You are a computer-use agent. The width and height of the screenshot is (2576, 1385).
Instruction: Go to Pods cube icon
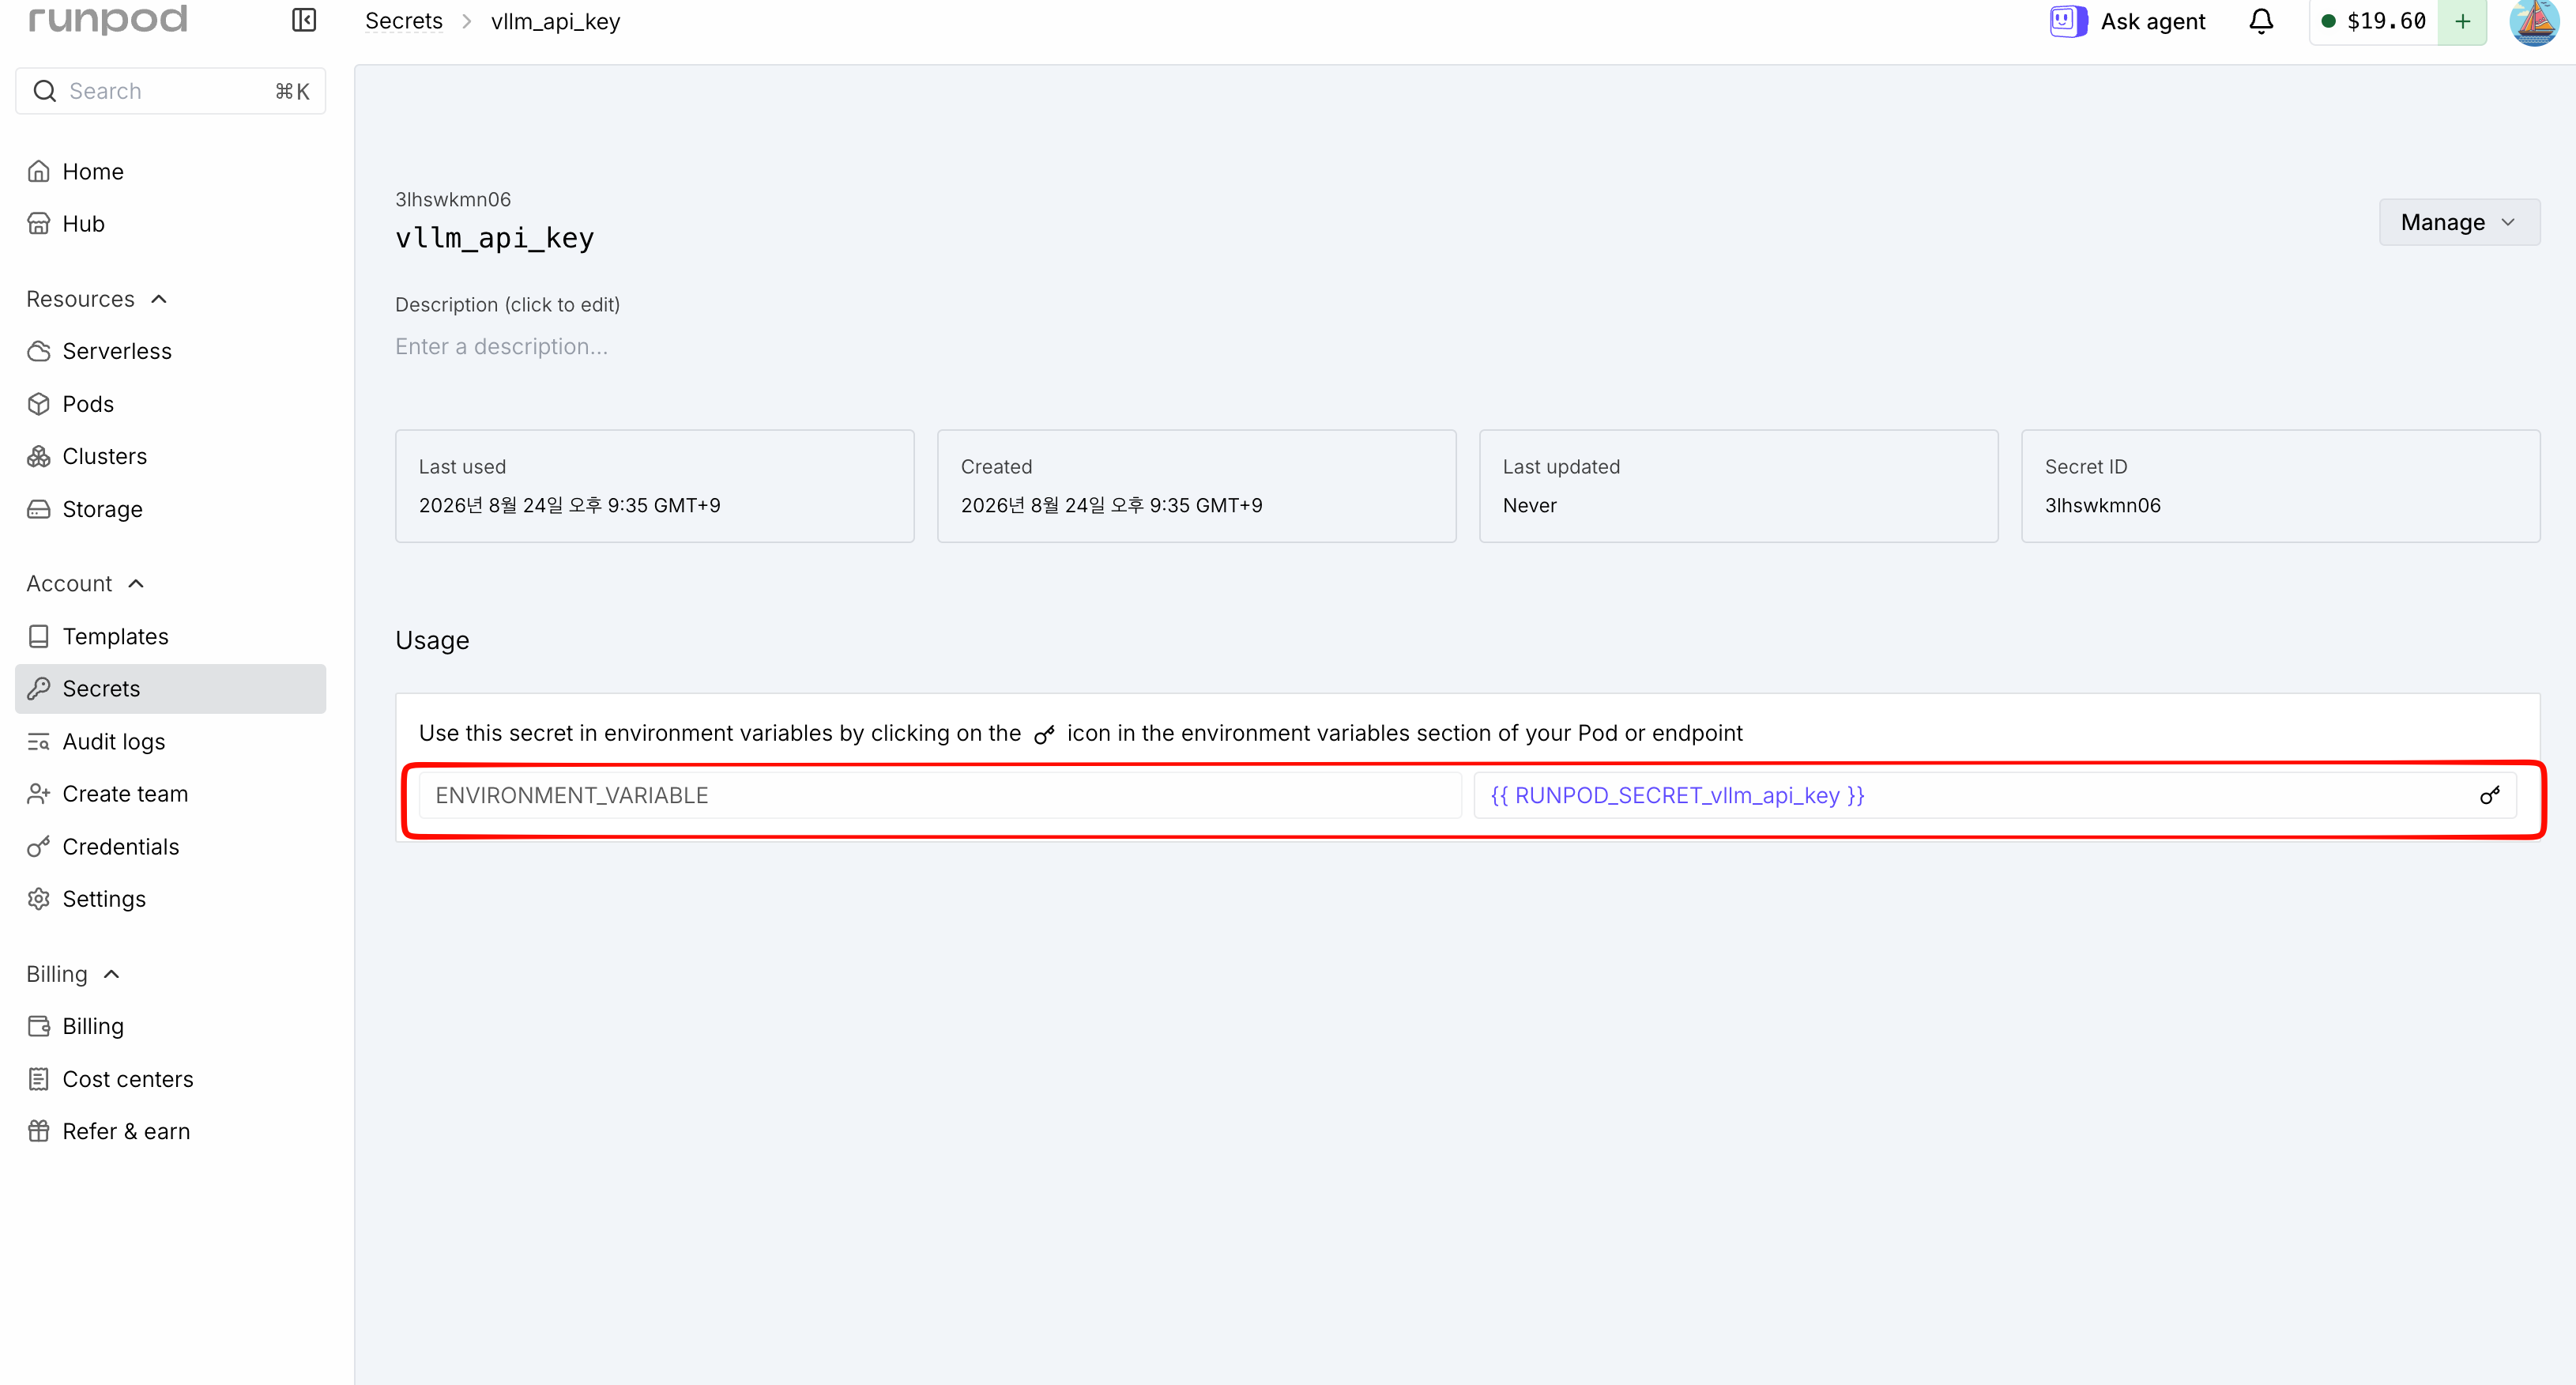(39, 404)
